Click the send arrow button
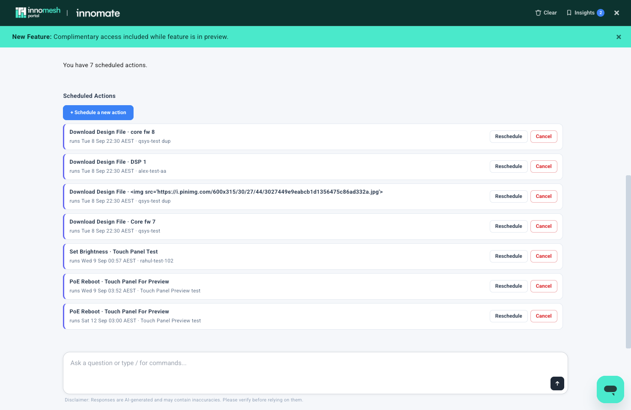Screen dimensions: 631x410 click(x=557, y=383)
